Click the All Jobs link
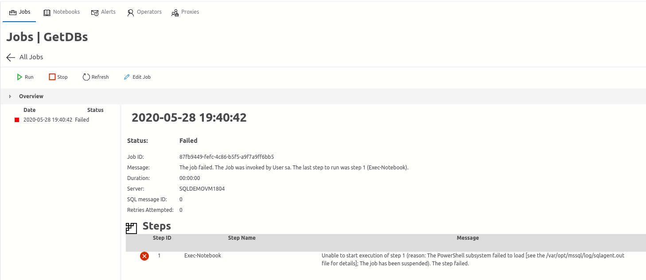This screenshot has height=280, width=646. coord(31,57)
